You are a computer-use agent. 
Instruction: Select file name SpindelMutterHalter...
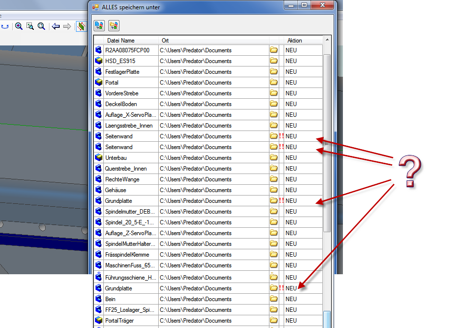pos(130,243)
